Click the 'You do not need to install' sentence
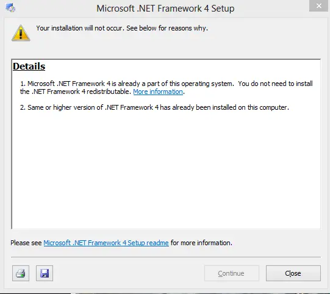The height and width of the screenshot is (294, 330). point(275,84)
